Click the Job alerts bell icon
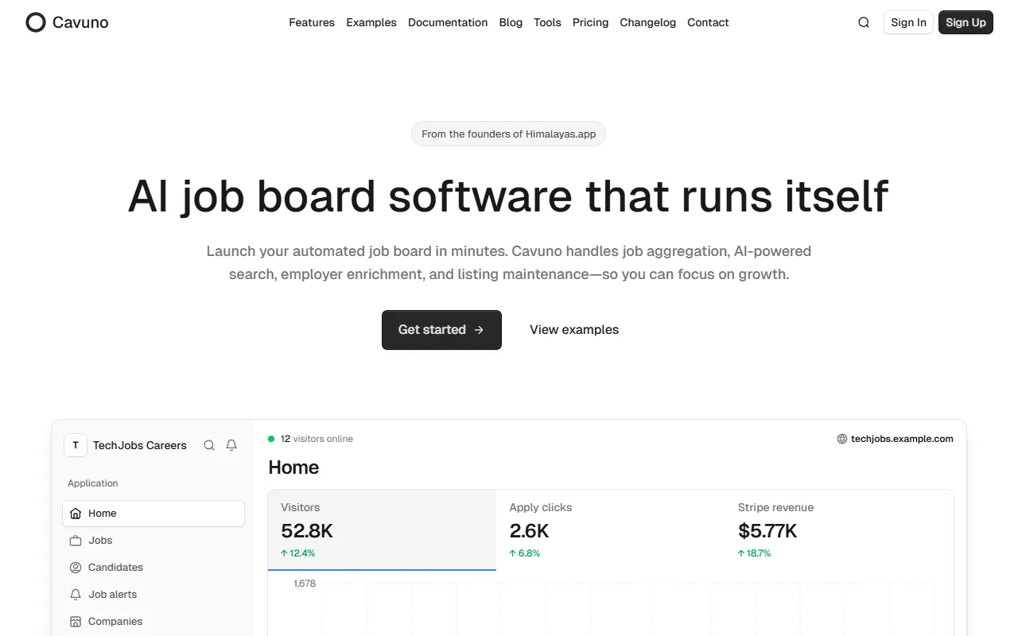1018x636 pixels. [x=76, y=595]
